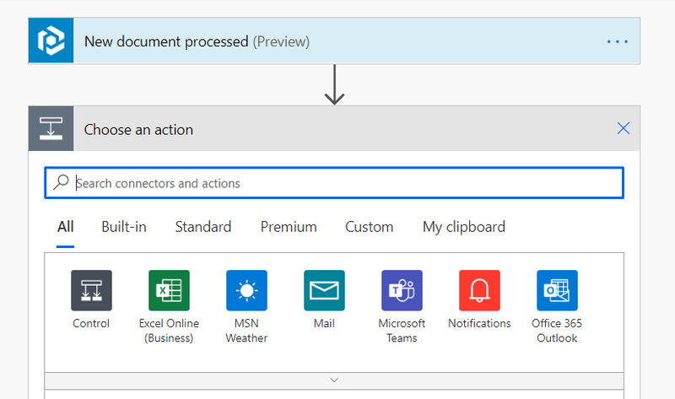
Task: Switch to the Standard tab
Action: pyautogui.click(x=203, y=227)
